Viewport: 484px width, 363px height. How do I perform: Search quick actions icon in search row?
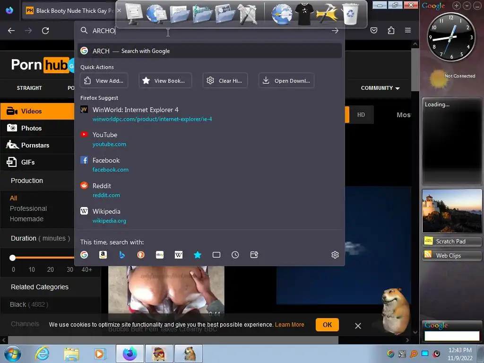(254, 255)
